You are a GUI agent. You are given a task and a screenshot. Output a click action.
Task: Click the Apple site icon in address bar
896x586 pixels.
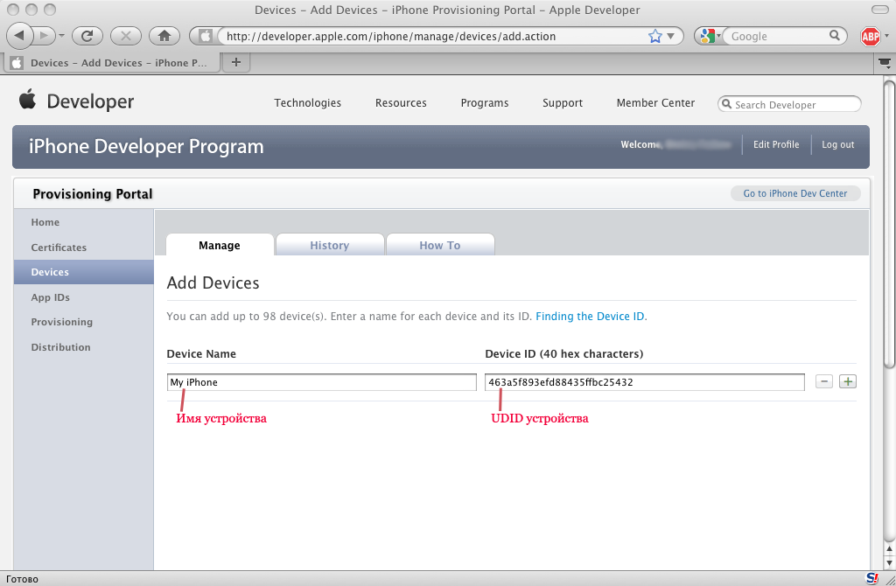pos(205,36)
